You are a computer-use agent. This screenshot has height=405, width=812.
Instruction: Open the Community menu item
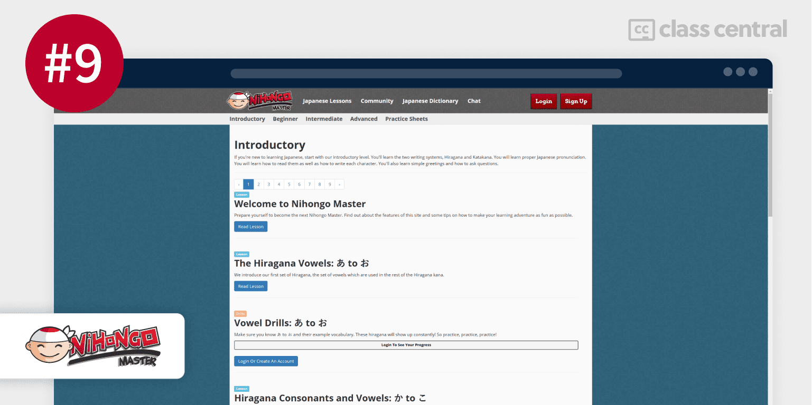(377, 101)
